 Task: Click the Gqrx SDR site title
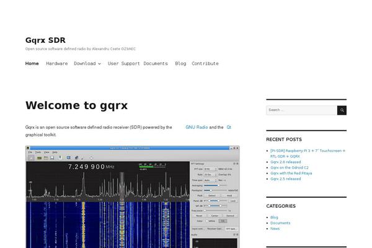pos(45,40)
